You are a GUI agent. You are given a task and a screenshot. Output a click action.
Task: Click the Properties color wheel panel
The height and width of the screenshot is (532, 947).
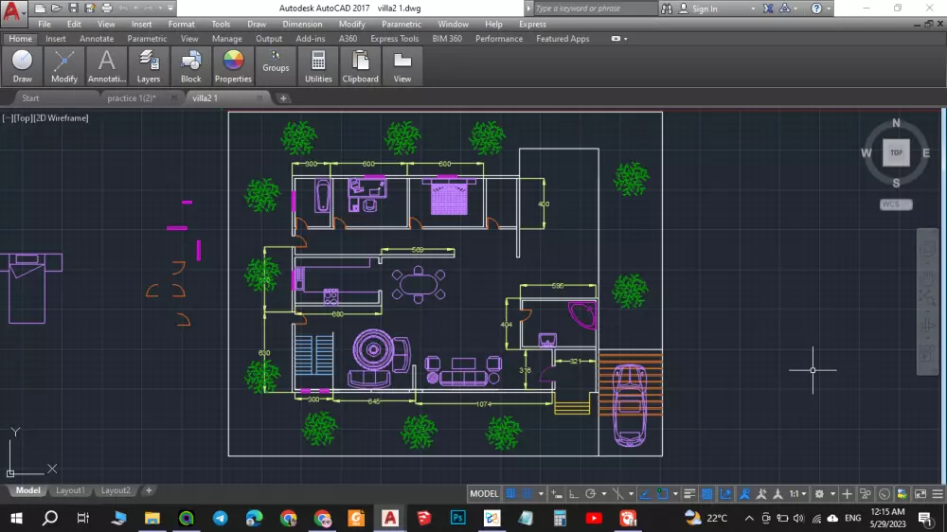coord(233,66)
